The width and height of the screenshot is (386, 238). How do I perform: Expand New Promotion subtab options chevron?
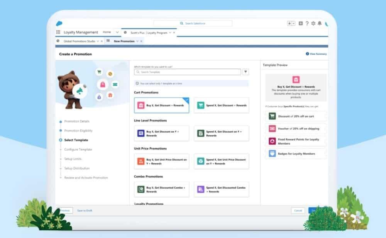[x=137, y=41]
